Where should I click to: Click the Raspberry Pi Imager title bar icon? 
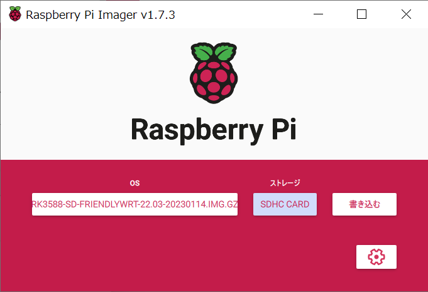[x=14, y=14]
